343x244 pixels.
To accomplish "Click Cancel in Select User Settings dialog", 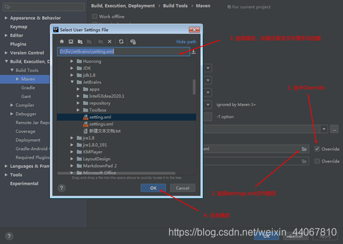I will (183, 188).
